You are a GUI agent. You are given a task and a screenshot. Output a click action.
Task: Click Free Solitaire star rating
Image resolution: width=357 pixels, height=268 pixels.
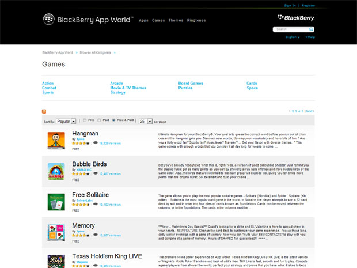tap(81, 205)
